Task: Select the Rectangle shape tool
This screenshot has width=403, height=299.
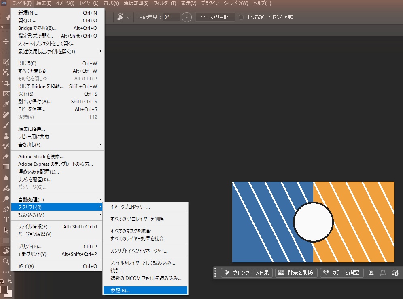Action: (x=6, y=240)
